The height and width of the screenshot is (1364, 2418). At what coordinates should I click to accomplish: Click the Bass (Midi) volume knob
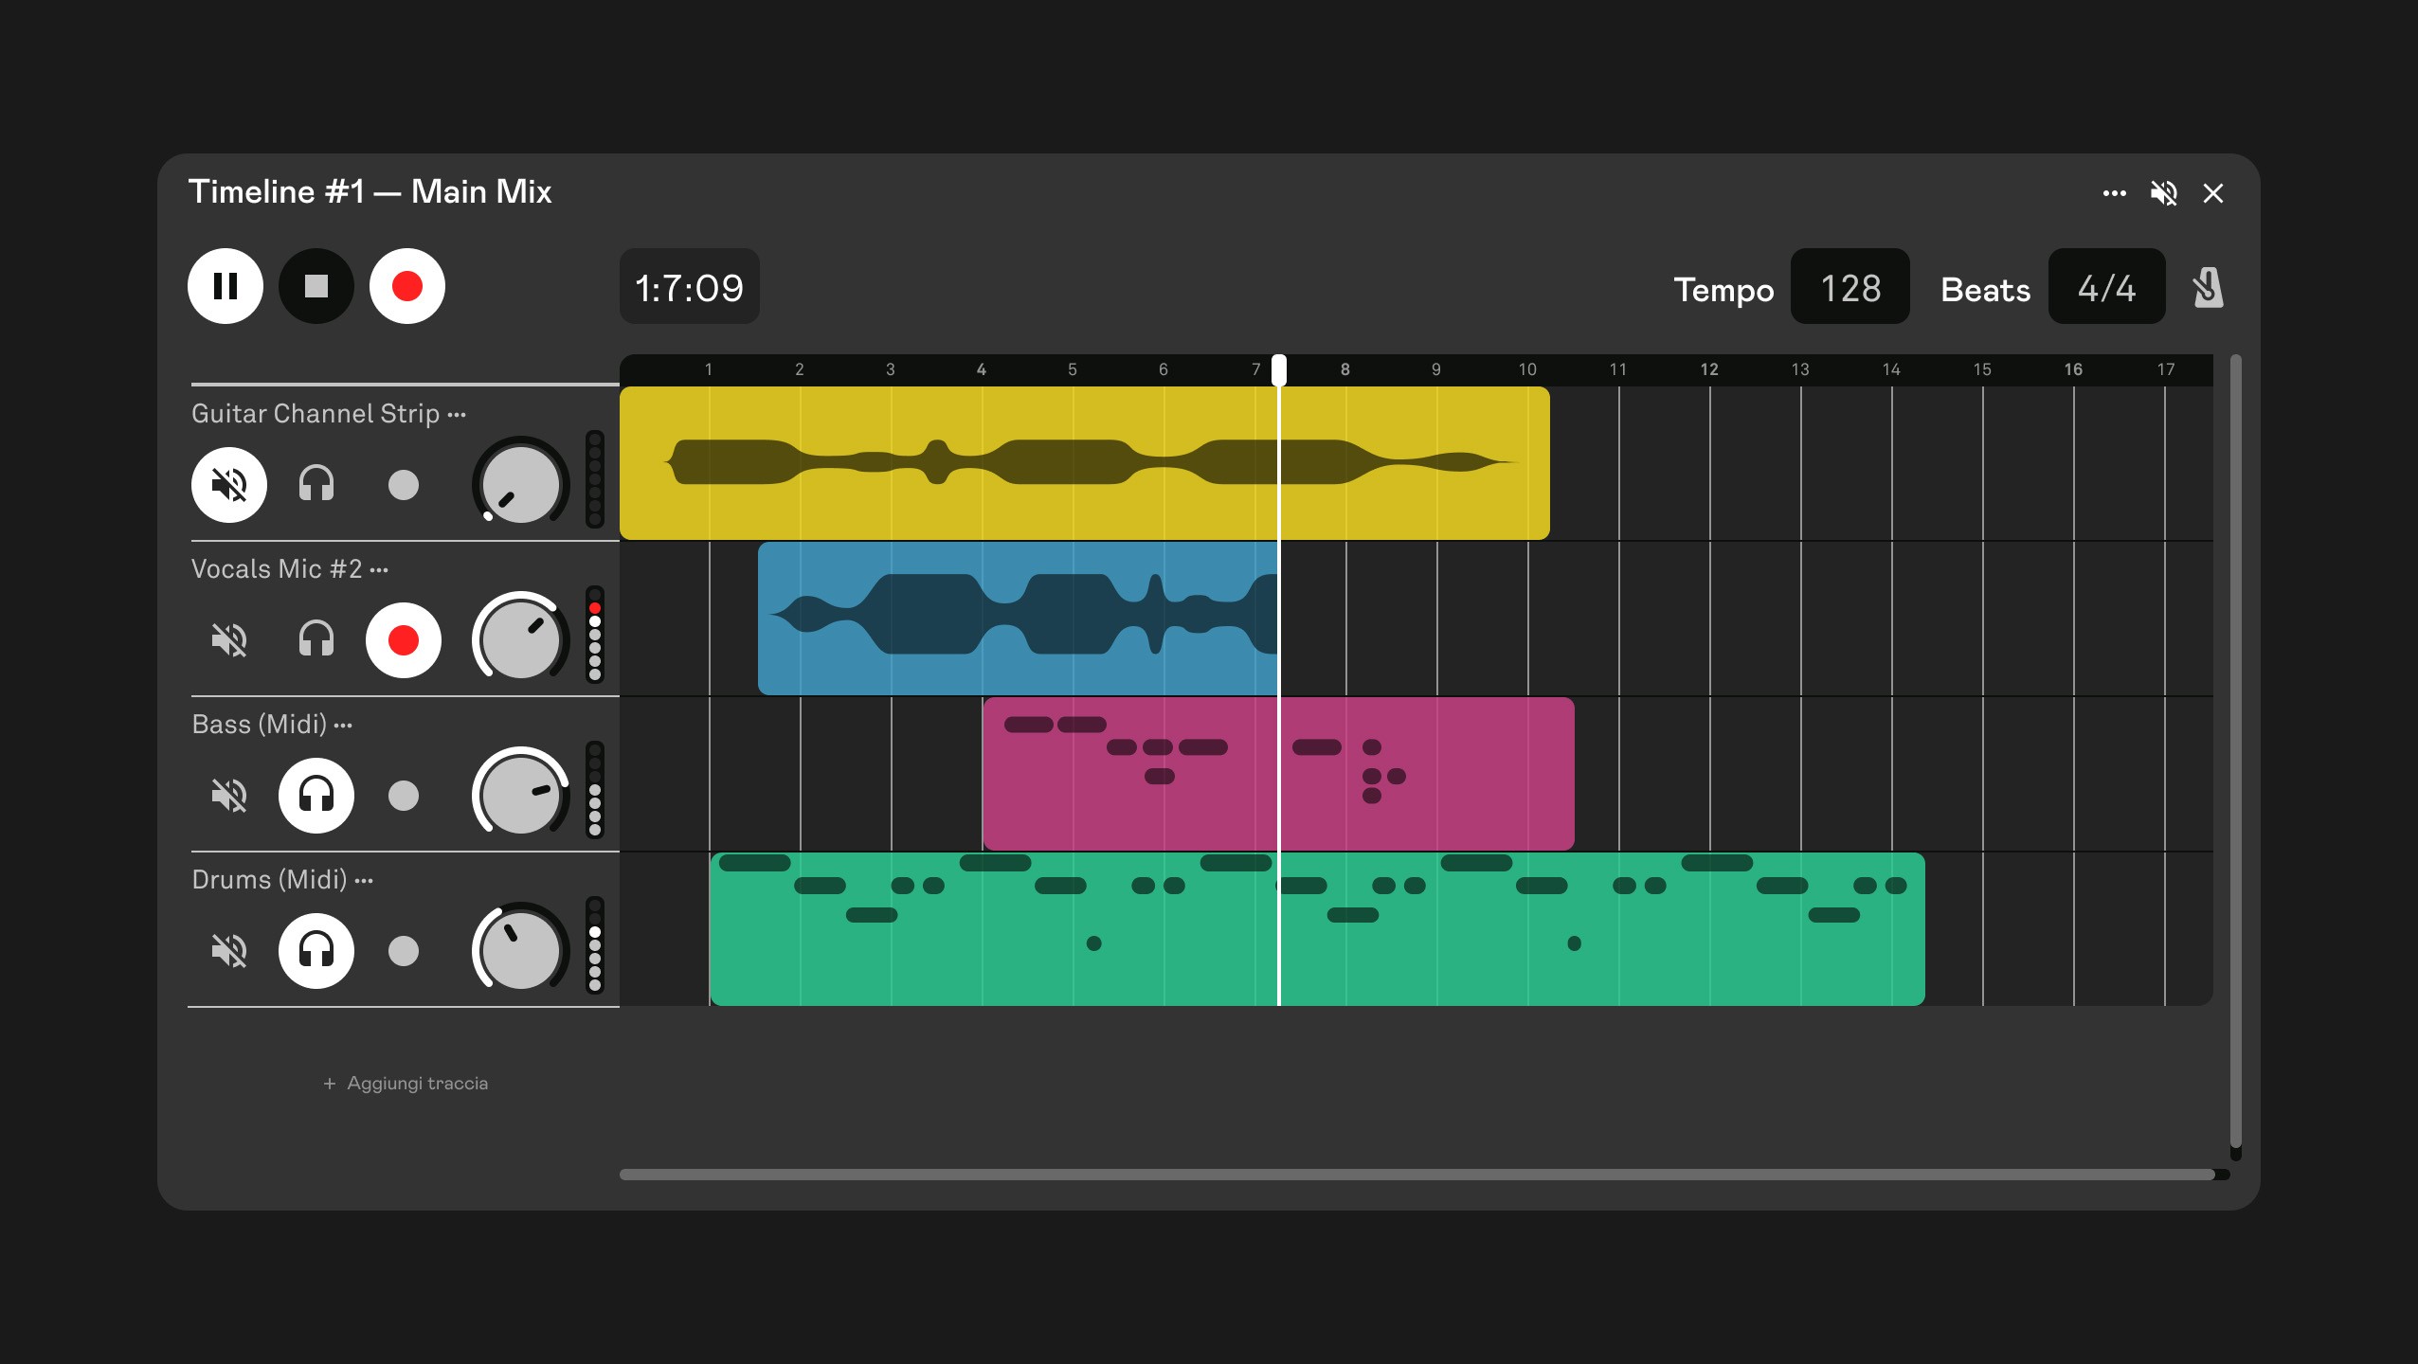(520, 796)
